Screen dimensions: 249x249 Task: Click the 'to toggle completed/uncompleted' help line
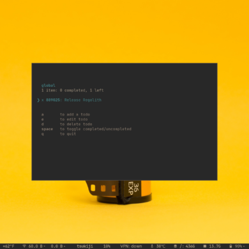[96, 129]
